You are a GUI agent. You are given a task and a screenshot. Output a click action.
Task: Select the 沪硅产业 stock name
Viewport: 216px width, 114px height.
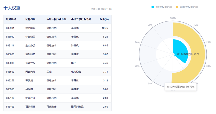coord(30,98)
